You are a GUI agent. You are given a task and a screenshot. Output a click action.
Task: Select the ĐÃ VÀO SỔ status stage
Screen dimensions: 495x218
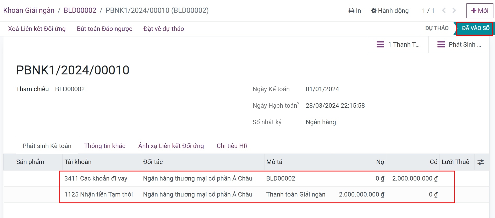point(475,28)
